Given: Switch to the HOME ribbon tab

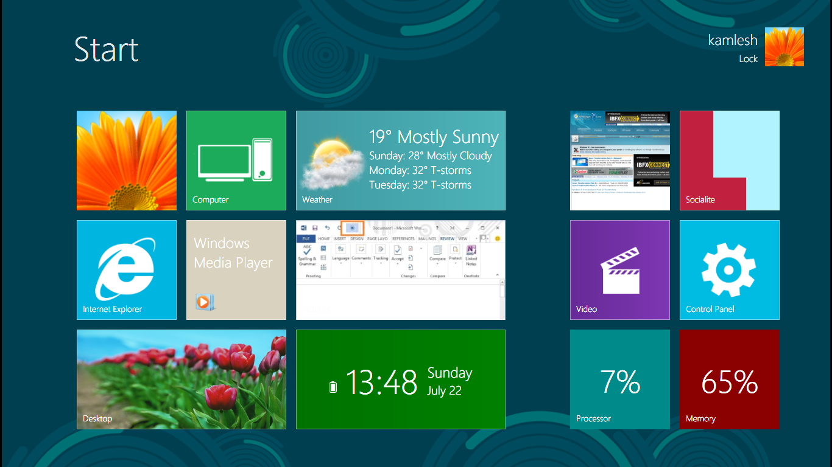Looking at the screenshot, I should [x=323, y=238].
